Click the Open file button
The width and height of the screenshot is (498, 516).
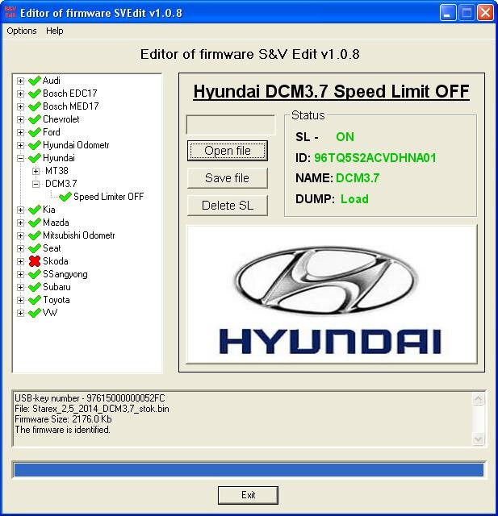click(x=228, y=151)
